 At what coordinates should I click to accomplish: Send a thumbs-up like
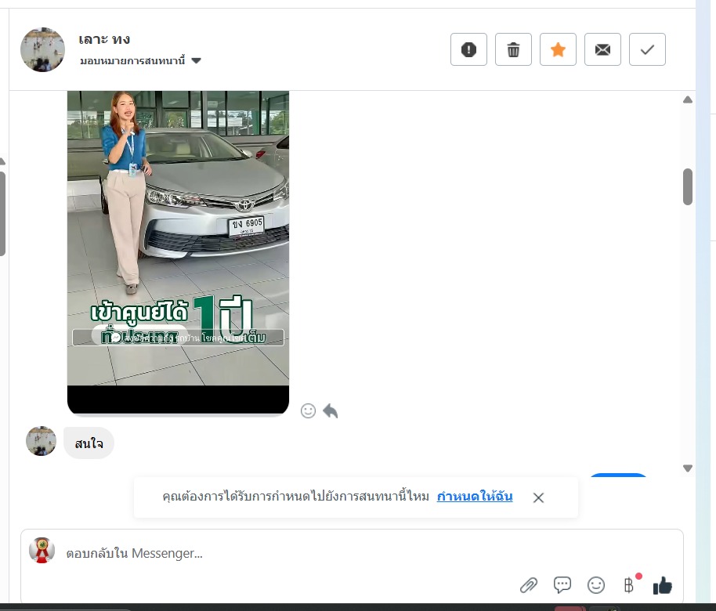663,585
